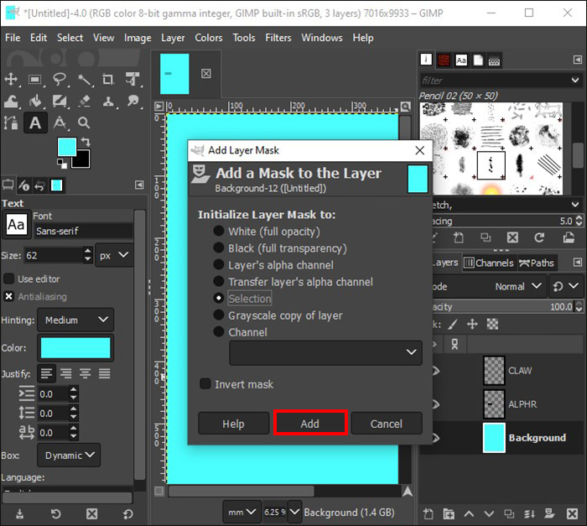587x526 pixels.
Task: Select the Bucket Fill tool
Action: tap(35, 102)
